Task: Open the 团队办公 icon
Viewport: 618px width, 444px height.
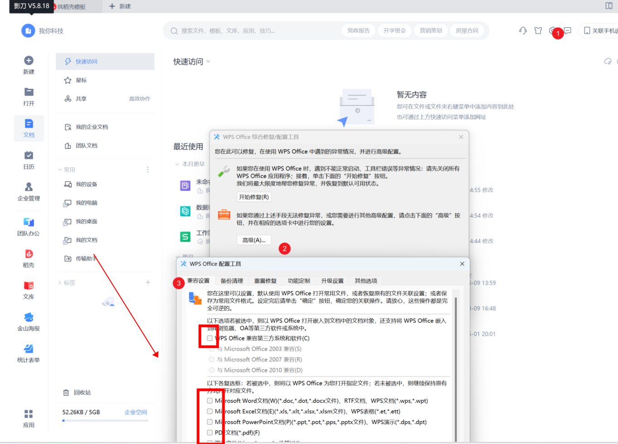Action: coord(29,222)
